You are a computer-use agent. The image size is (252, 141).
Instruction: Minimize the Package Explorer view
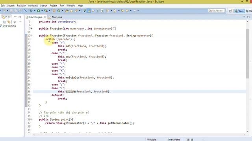click(15, 16)
